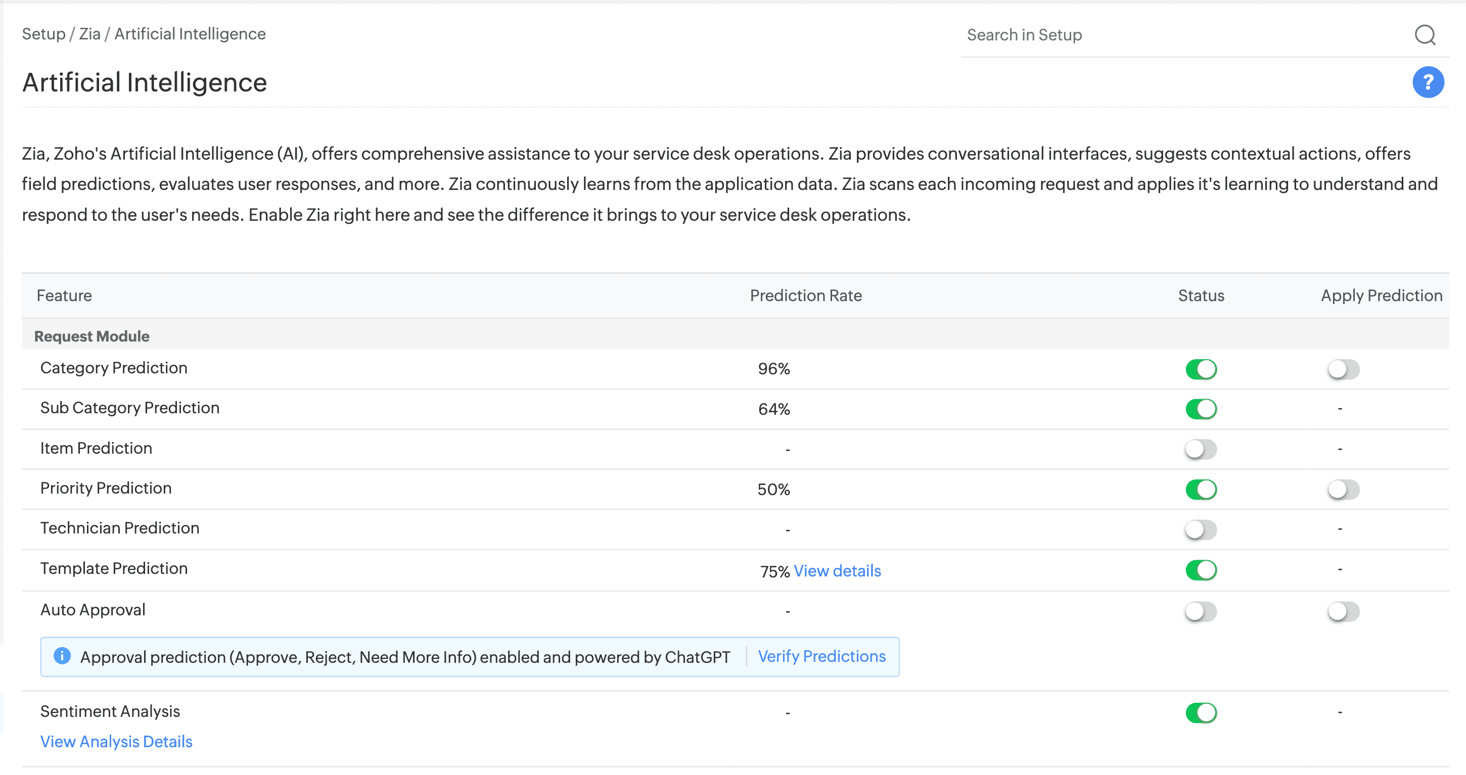Screen dimensions: 1466x775
Task: Disable Category Prediction status toggle
Action: [1201, 369]
